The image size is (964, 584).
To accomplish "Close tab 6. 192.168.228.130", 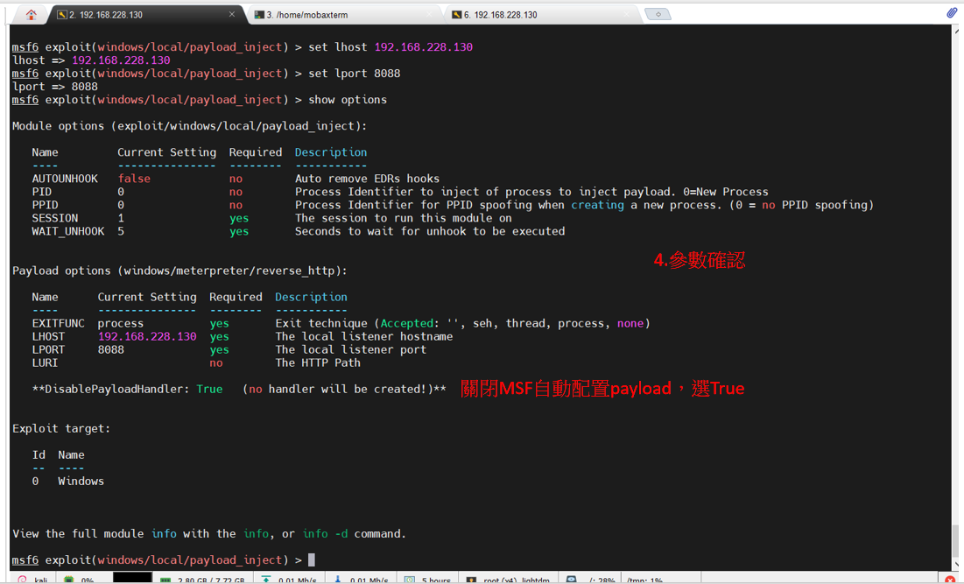I will coord(627,14).
